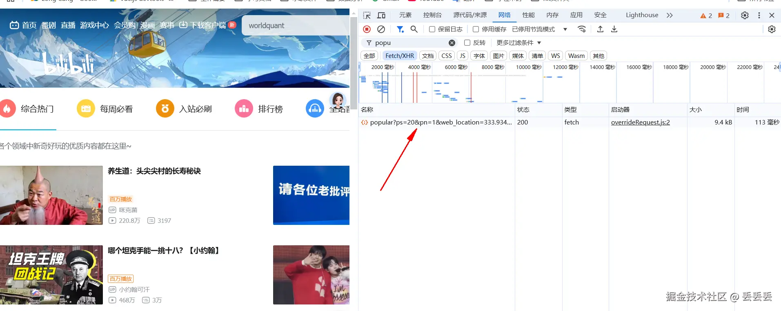Switch to 源代码/来源 tab
The width and height of the screenshot is (781, 311).
pos(470,15)
